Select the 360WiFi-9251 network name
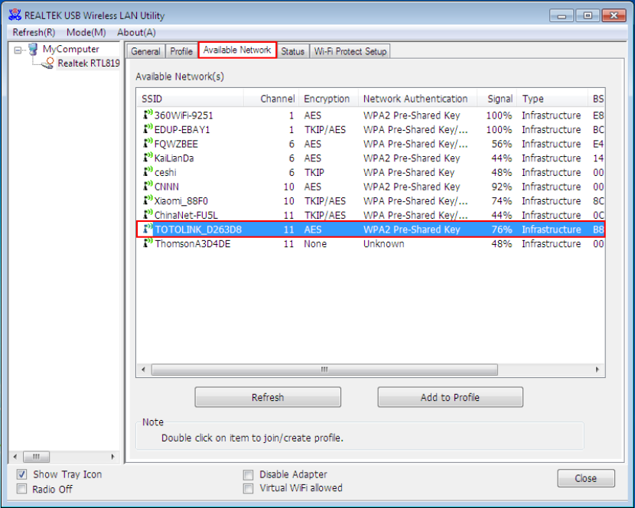635x508 pixels. [x=184, y=116]
